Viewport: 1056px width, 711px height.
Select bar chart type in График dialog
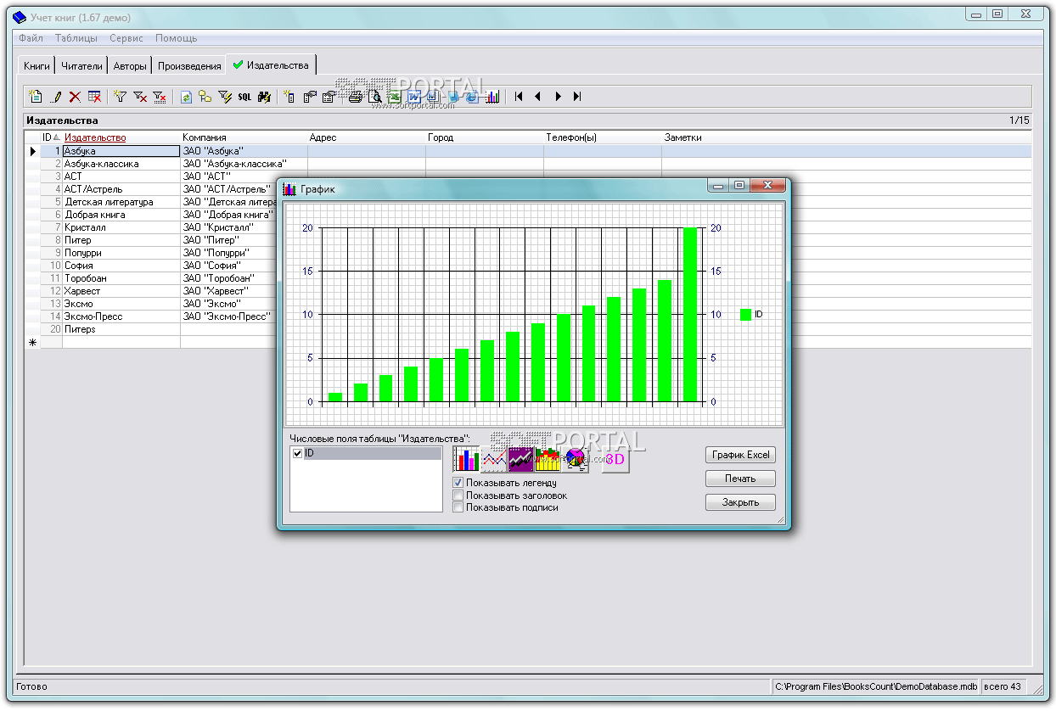click(x=466, y=459)
